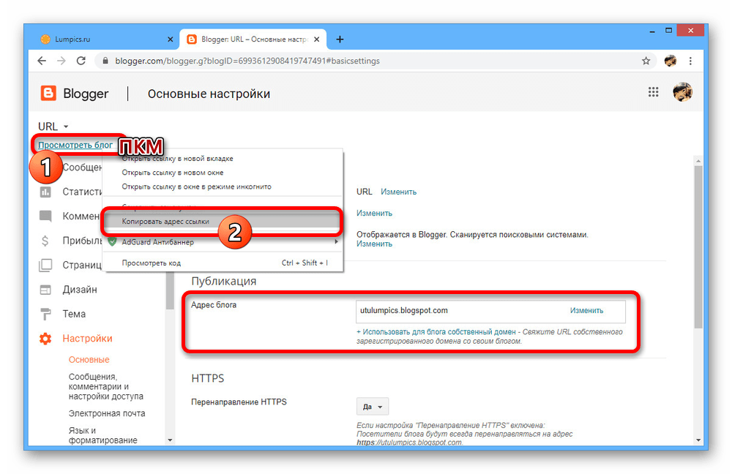Click the sidebar scrollbar down arrow
732x474 pixels.
click(170, 440)
